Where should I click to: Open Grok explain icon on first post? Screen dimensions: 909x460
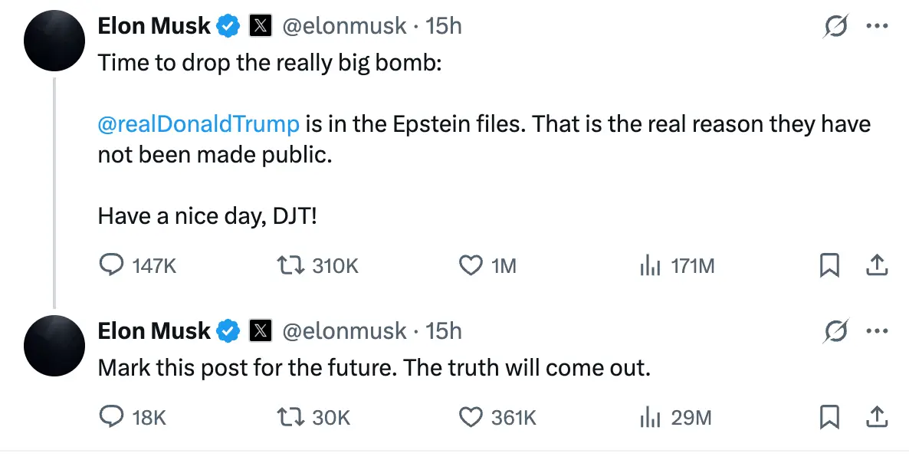coord(835,25)
